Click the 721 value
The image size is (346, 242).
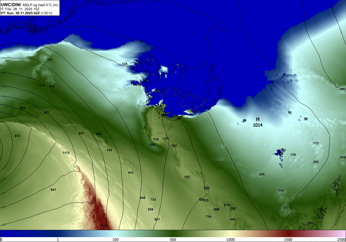click(153, 200)
